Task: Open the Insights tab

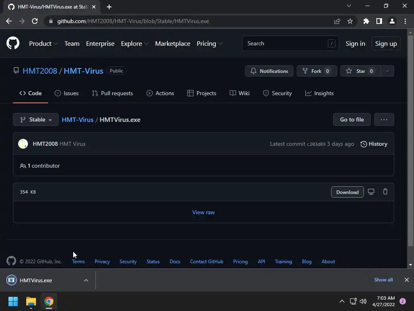Action: coord(319,93)
